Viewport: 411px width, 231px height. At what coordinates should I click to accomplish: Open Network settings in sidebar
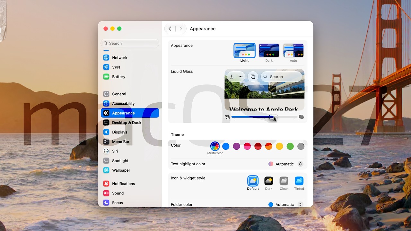tap(130, 58)
